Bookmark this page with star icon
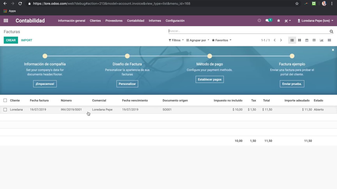The image size is (337, 189). click(x=297, y=4)
